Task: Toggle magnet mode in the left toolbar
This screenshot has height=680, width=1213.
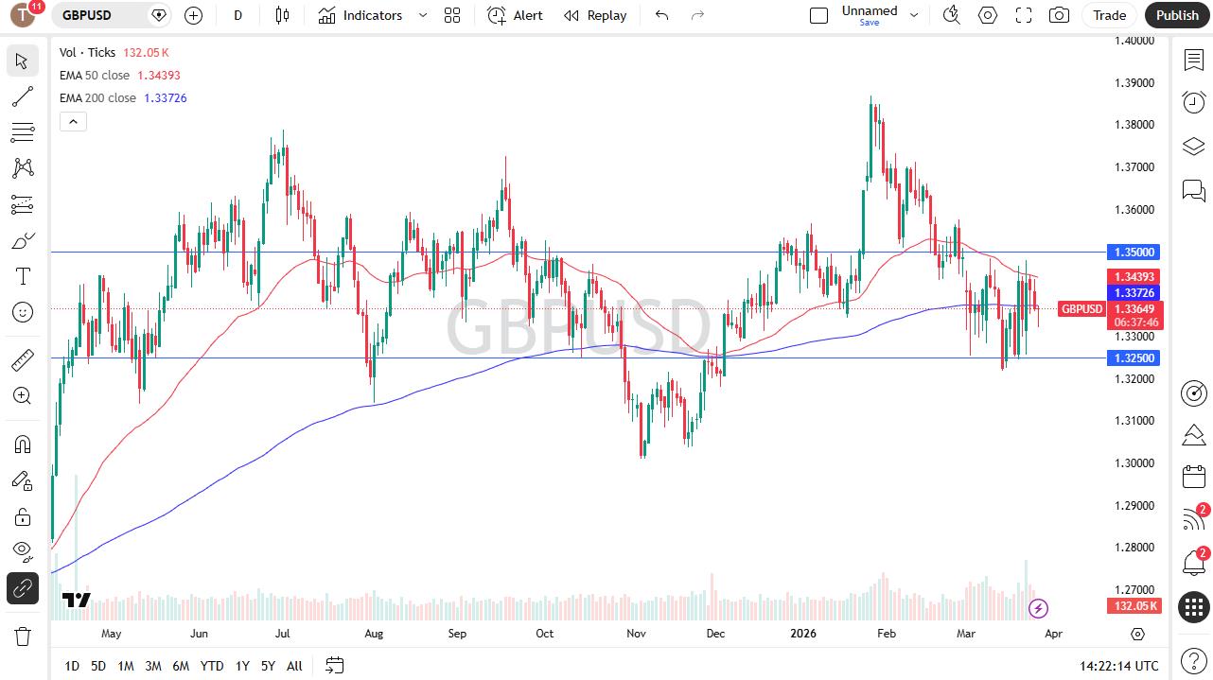Action: 23,445
